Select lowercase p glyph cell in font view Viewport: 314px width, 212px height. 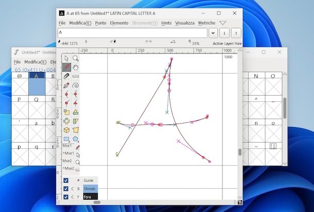(x=20, y=154)
